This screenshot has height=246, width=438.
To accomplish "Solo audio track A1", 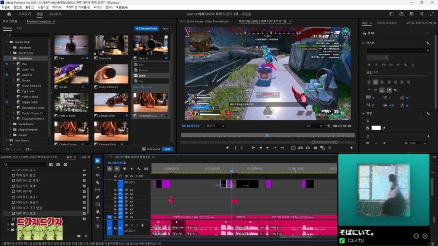I will (x=137, y=225).
